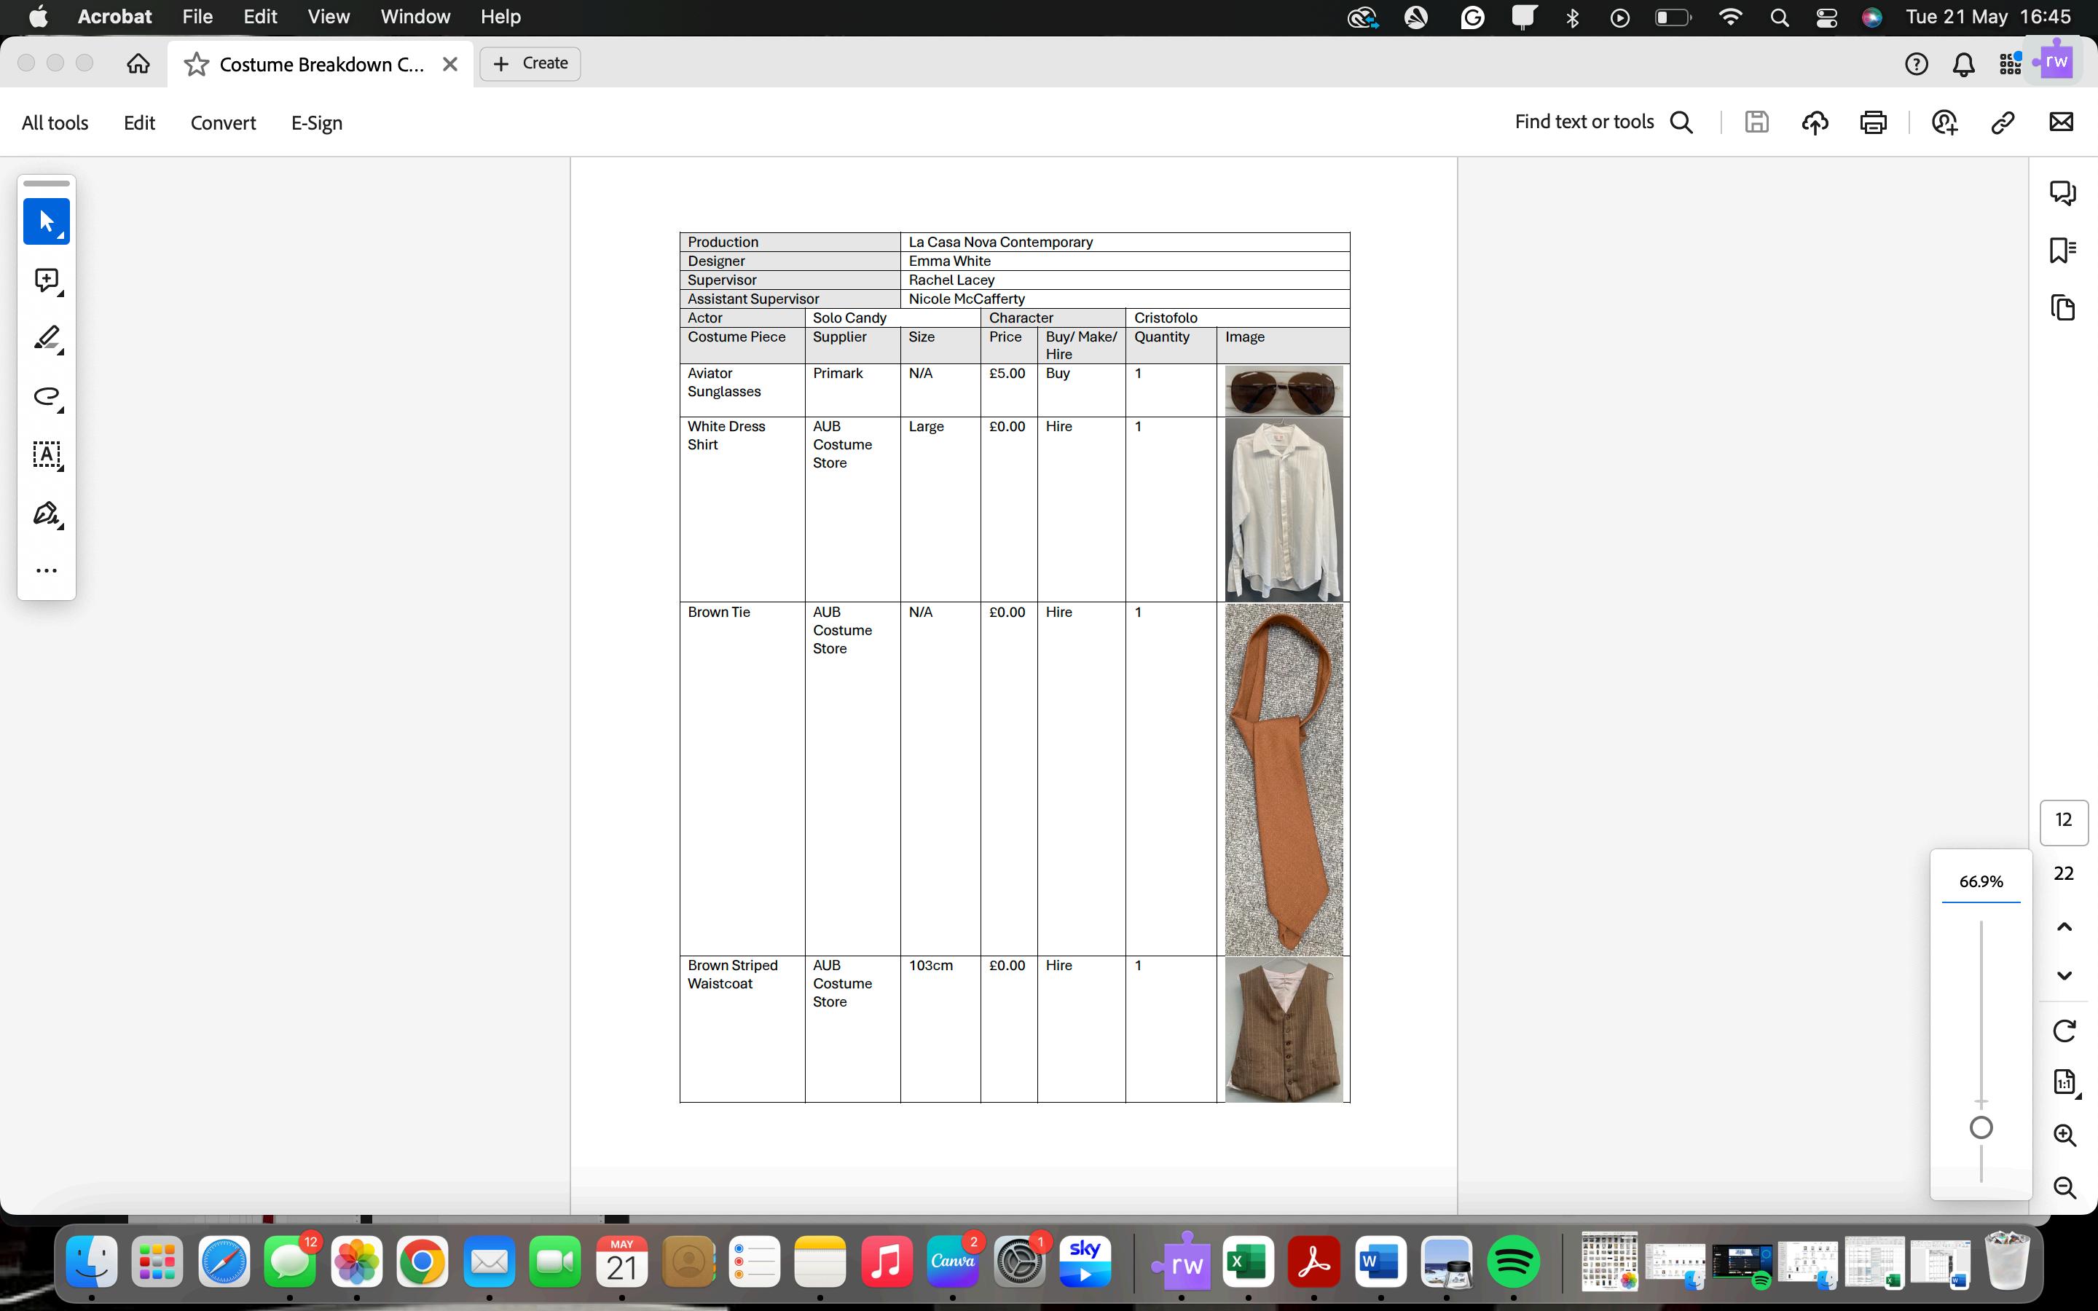Toggle macOS Control Center
The height and width of the screenshot is (1311, 2098).
tap(1827, 17)
